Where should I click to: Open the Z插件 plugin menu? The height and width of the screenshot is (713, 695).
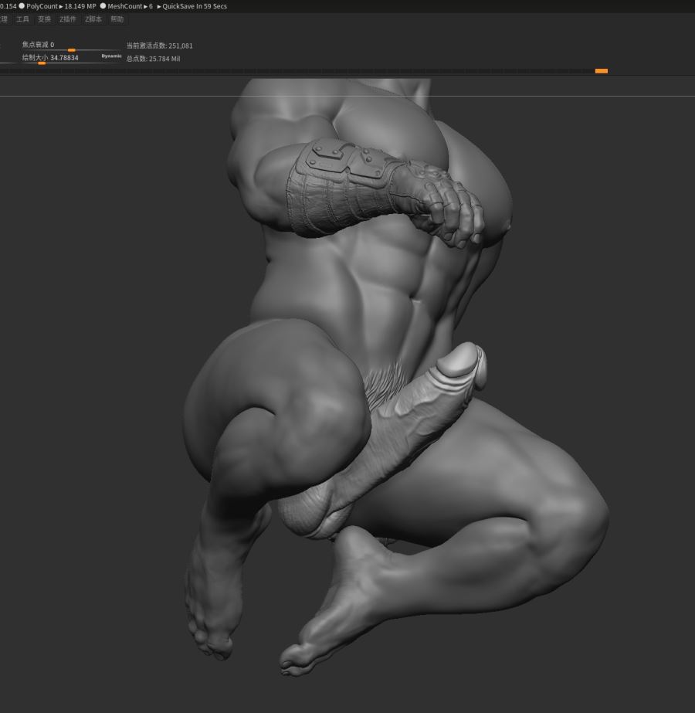pyautogui.click(x=68, y=19)
